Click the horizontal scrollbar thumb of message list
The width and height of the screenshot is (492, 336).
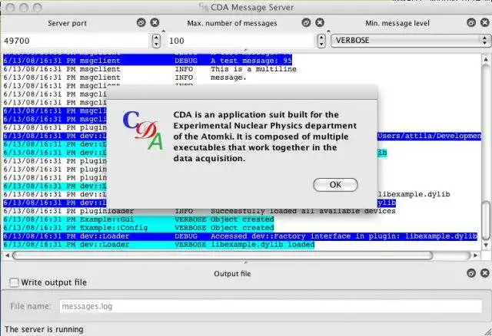pyautogui.click(x=222, y=255)
